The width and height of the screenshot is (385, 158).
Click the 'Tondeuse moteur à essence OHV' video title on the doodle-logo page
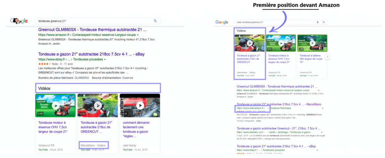(53, 127)
